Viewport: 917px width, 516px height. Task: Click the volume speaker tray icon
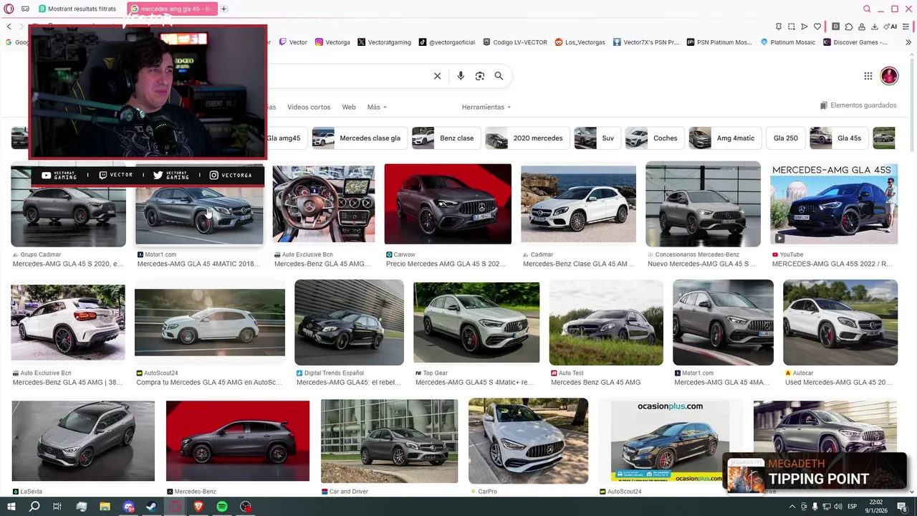point(839,507)
